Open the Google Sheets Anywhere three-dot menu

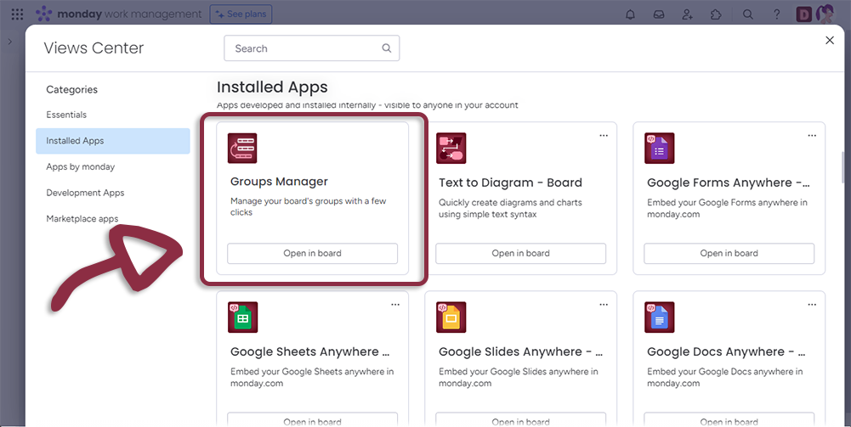pyautogui.click(x=395, y=304)
